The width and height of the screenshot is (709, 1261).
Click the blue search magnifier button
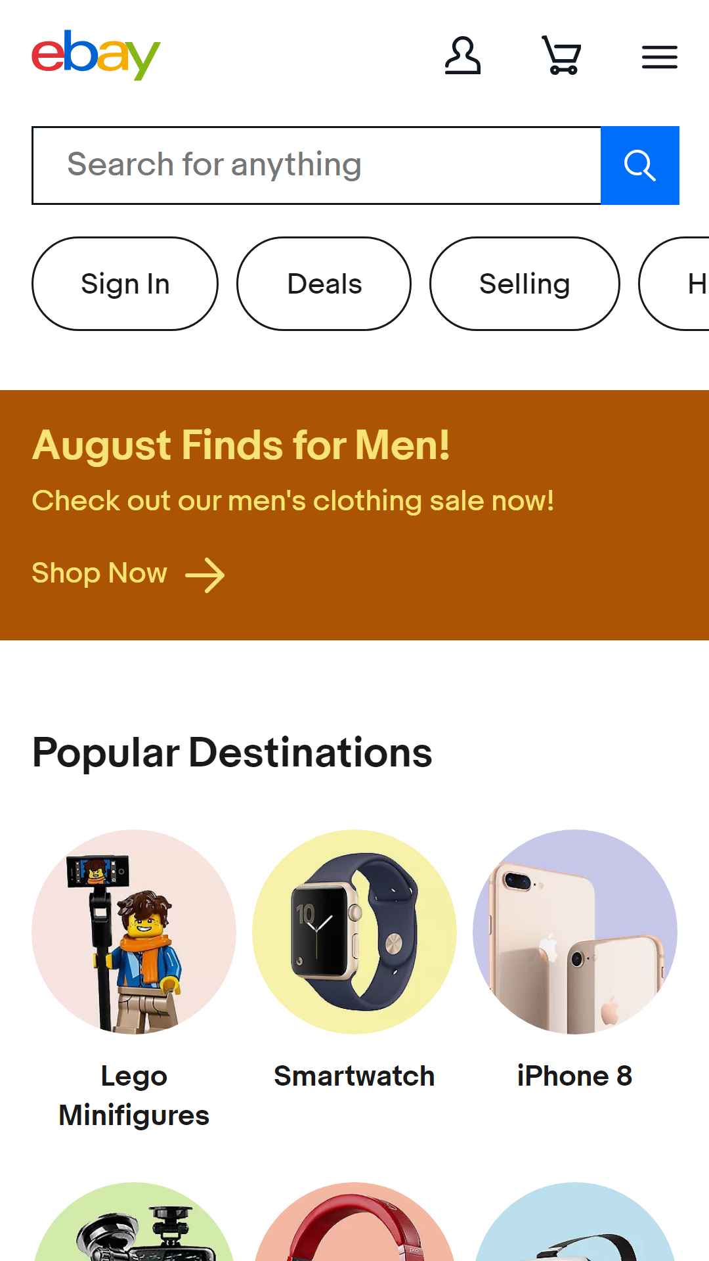point(640,166)
